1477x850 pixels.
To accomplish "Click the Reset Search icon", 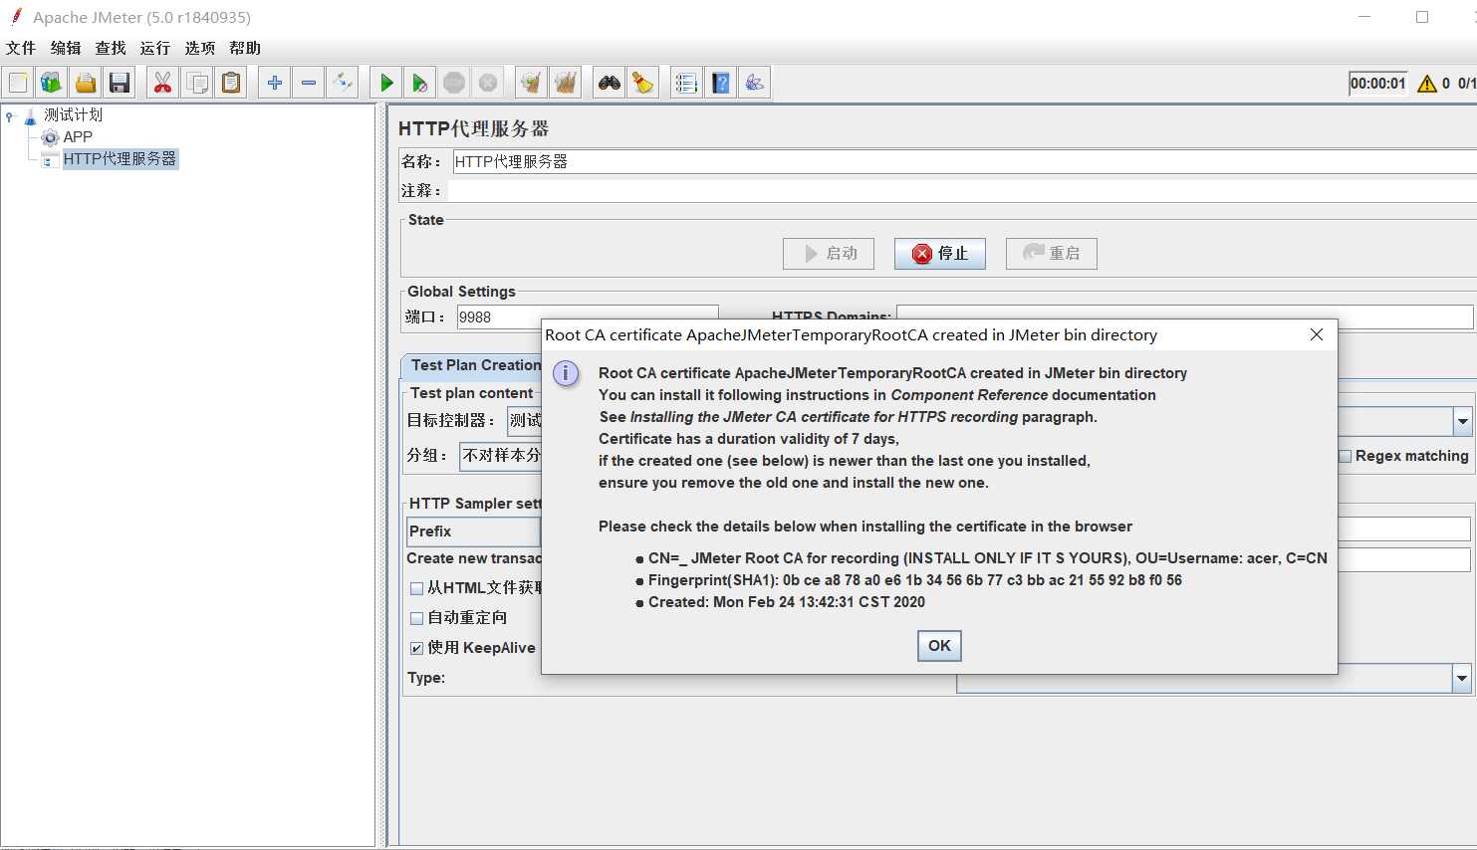I will click(643, 83).
